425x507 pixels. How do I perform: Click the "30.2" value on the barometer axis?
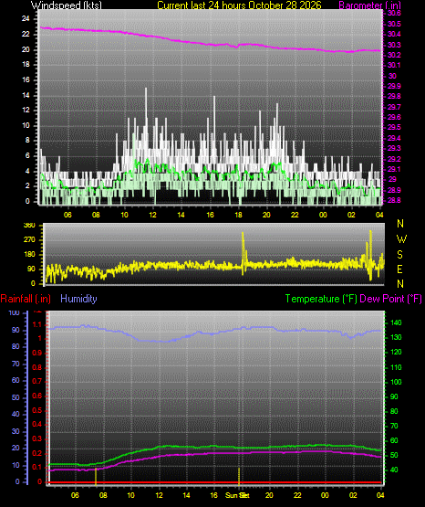[x=394, y=55]
